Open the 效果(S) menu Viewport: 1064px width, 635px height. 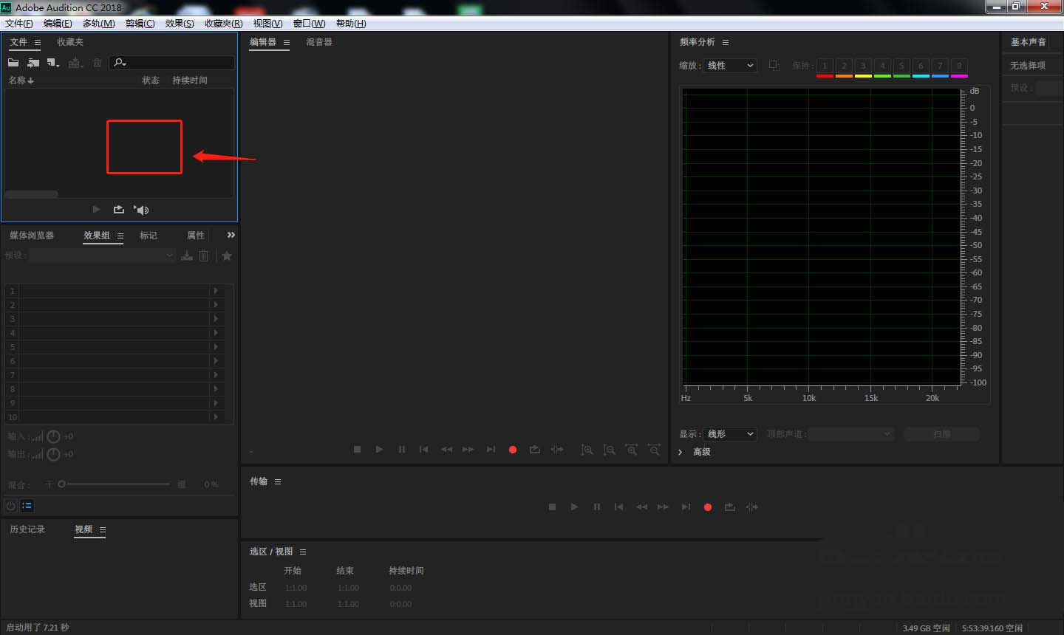coord(180,24)
